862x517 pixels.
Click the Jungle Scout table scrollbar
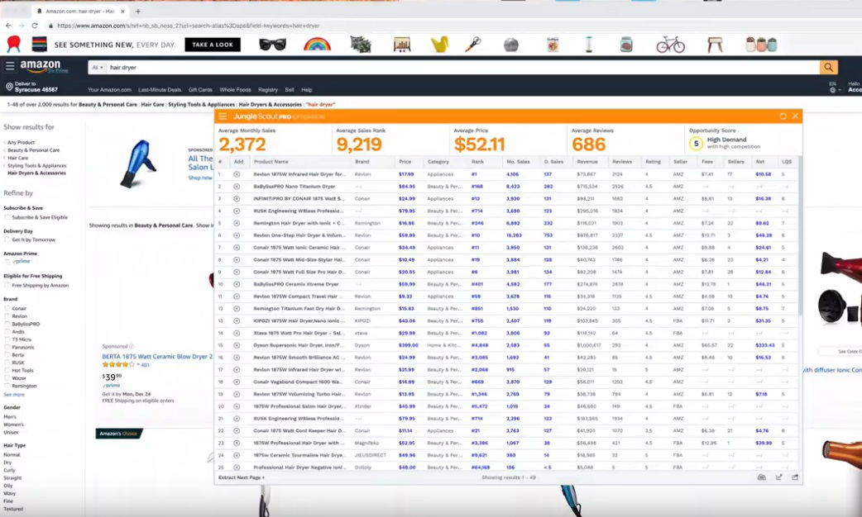click(x=800, y=236)
